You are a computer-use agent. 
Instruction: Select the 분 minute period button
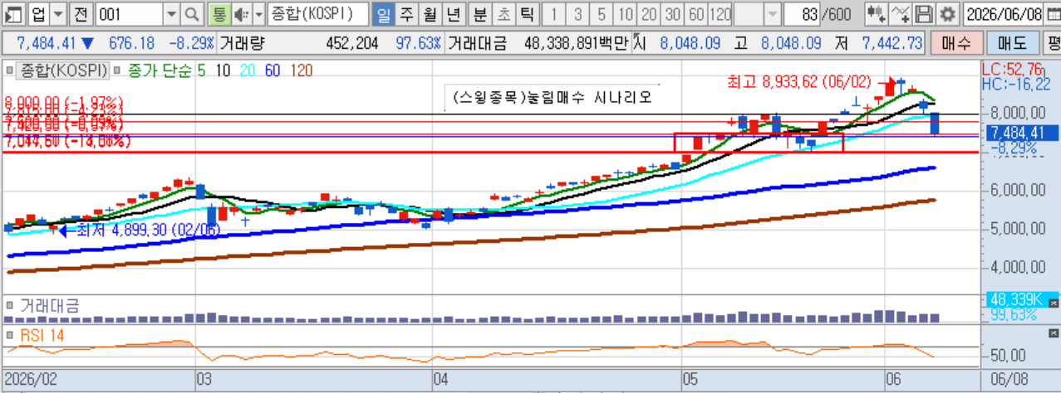[x=480, y=14]
